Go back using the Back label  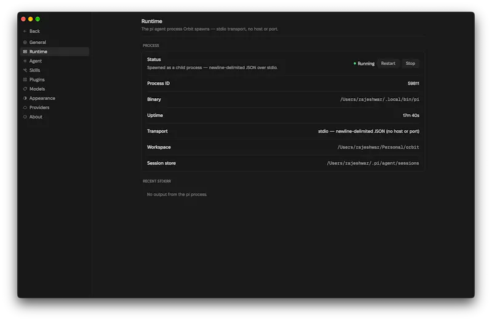(x=34, y=31)
